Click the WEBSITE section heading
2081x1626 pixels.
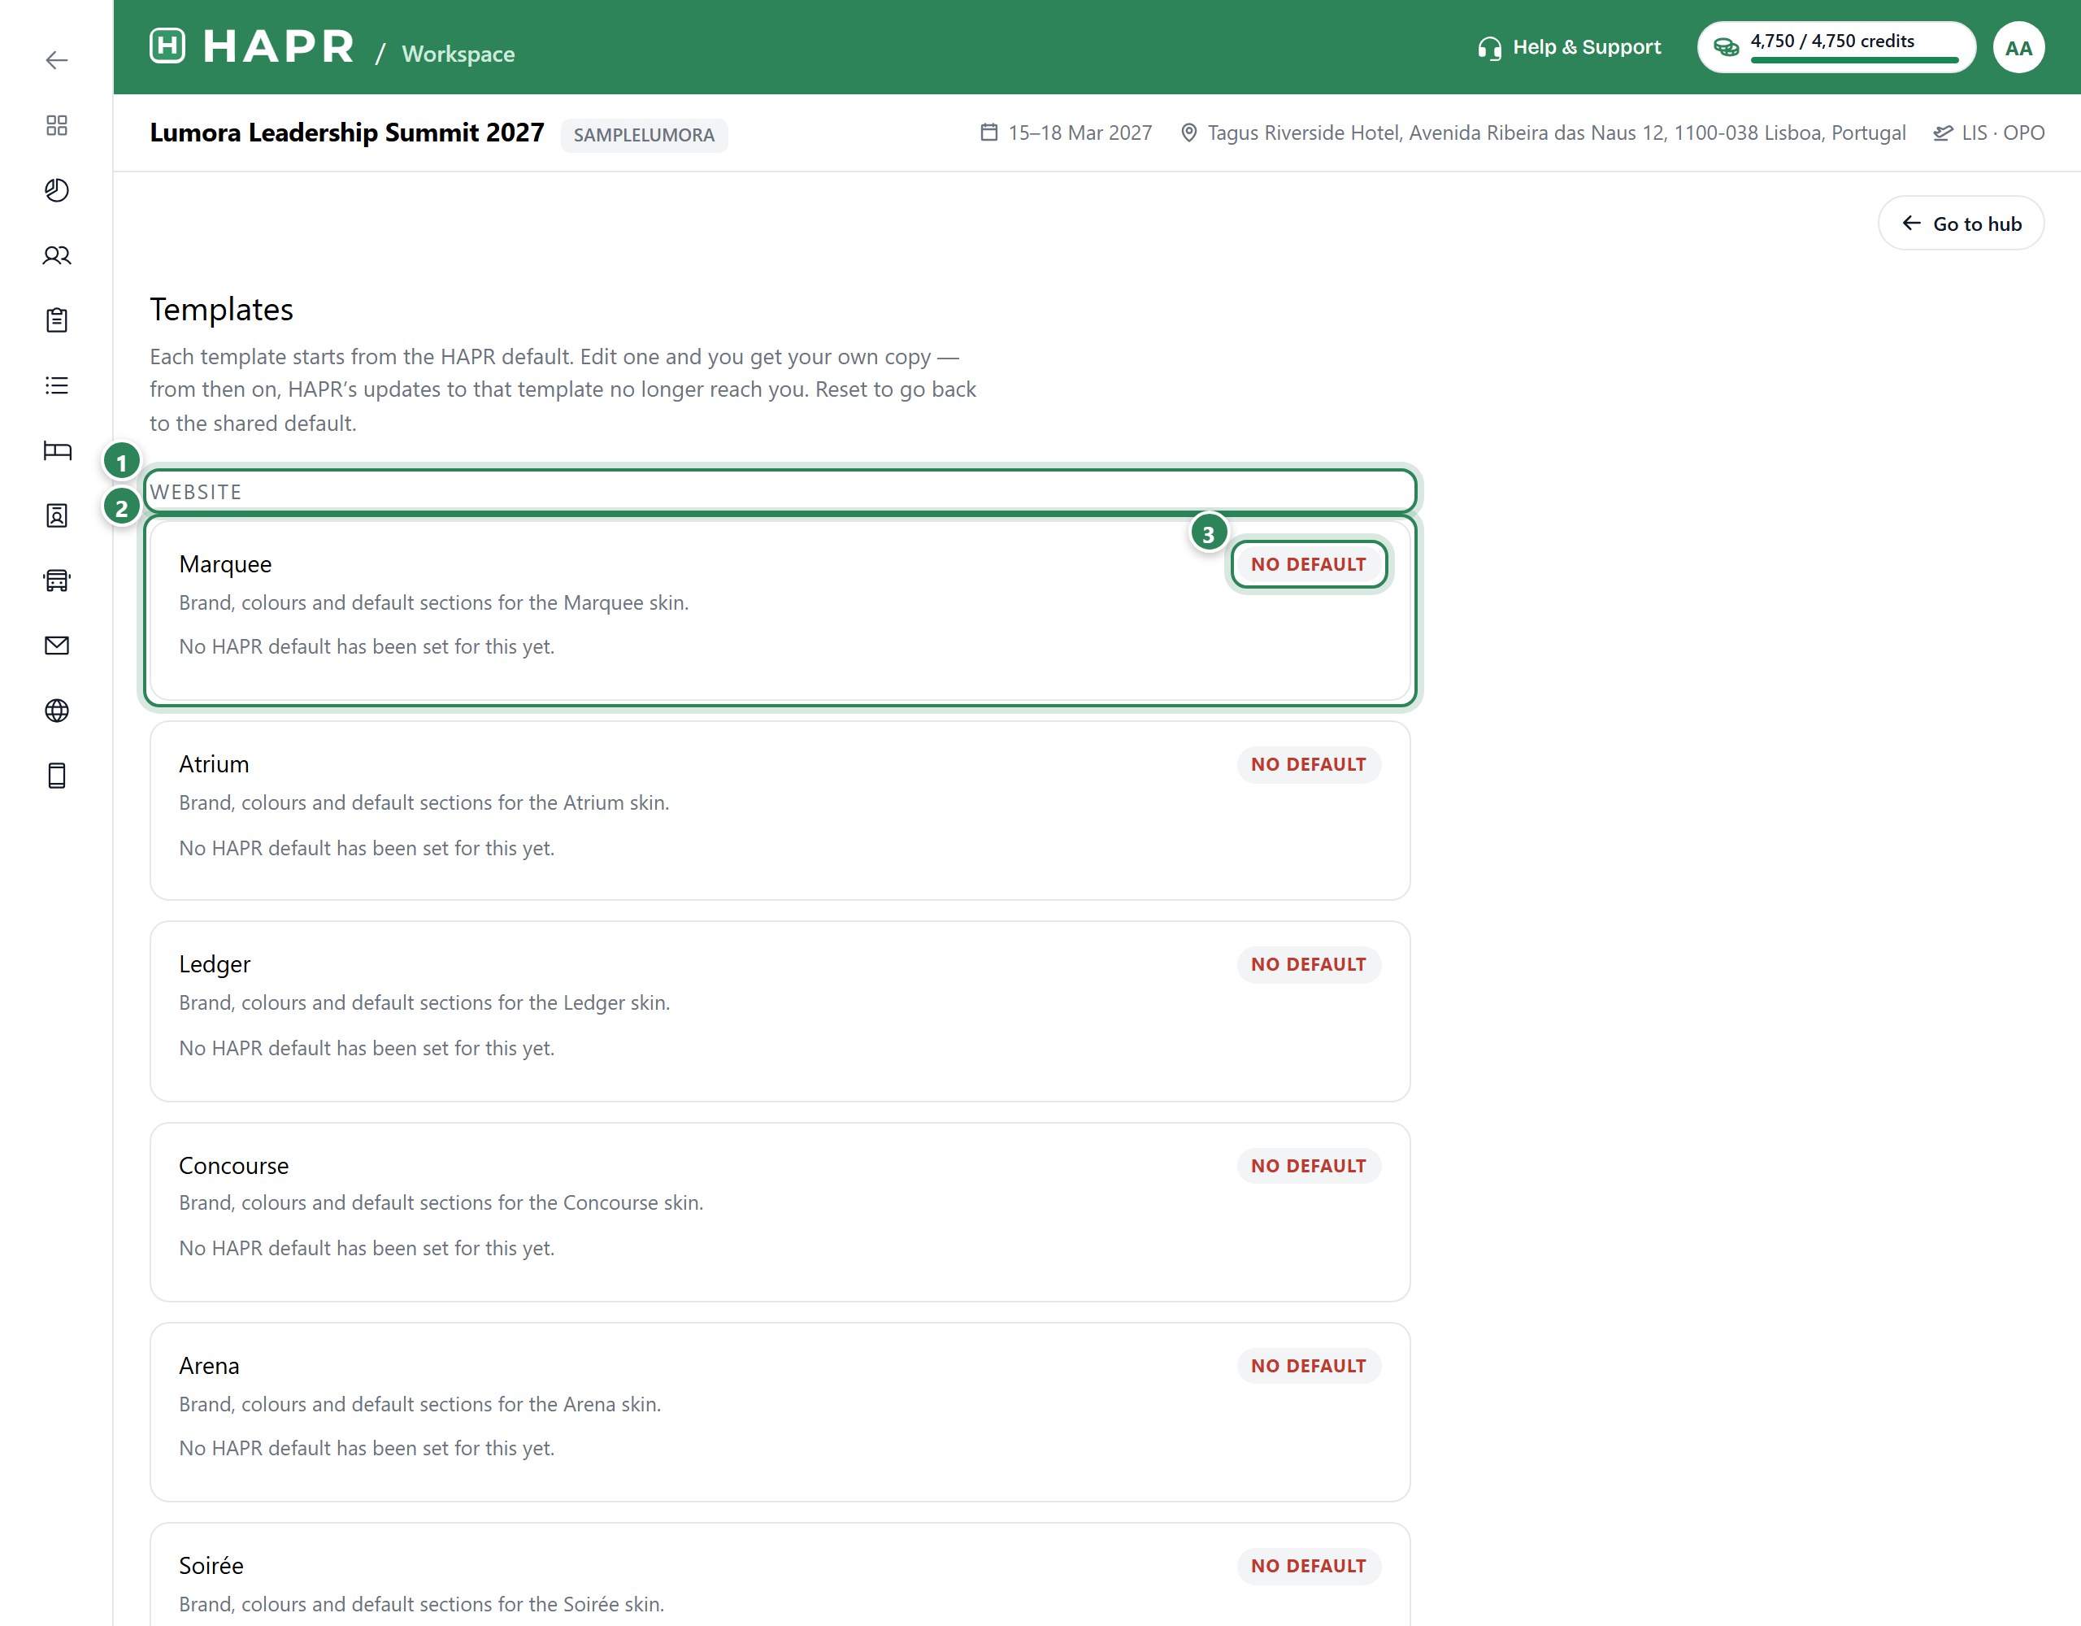(196, 492)
